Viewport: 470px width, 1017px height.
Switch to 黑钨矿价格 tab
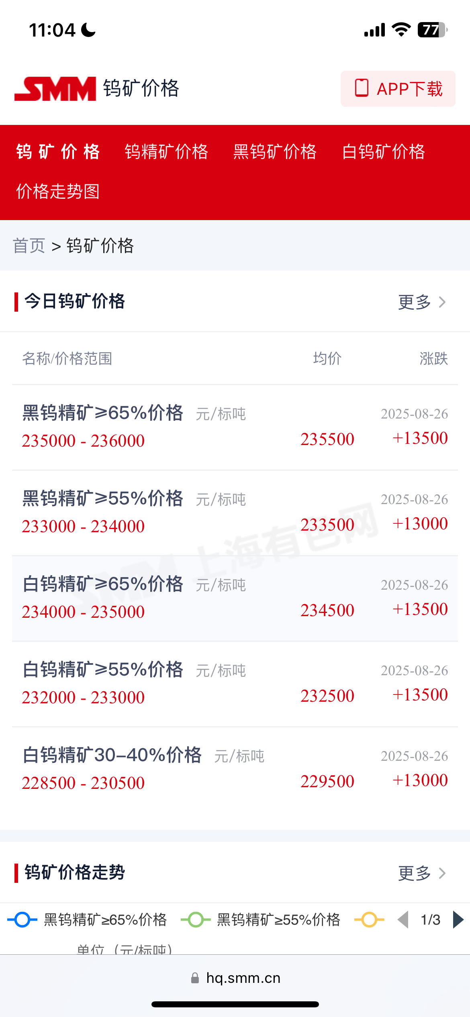pyautogui.click(x=275, y=152)
